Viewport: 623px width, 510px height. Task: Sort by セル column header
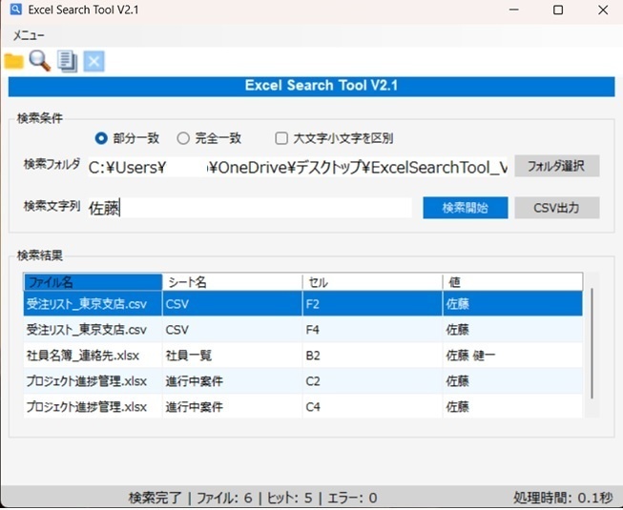pyautogui.click(x=373, y=282)
